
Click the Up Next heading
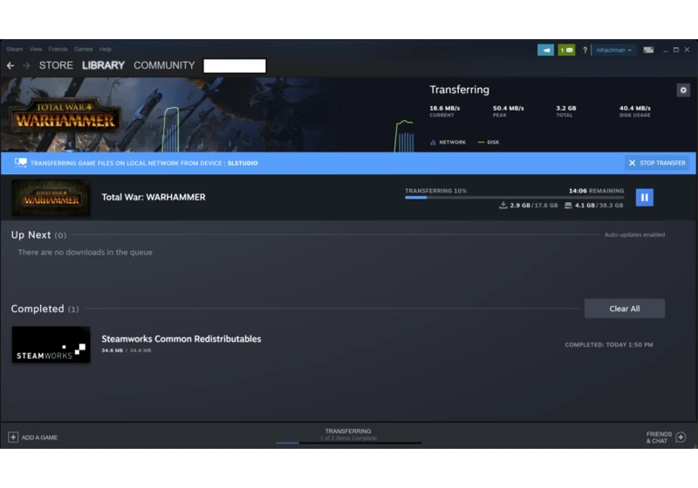coord(31,234)
